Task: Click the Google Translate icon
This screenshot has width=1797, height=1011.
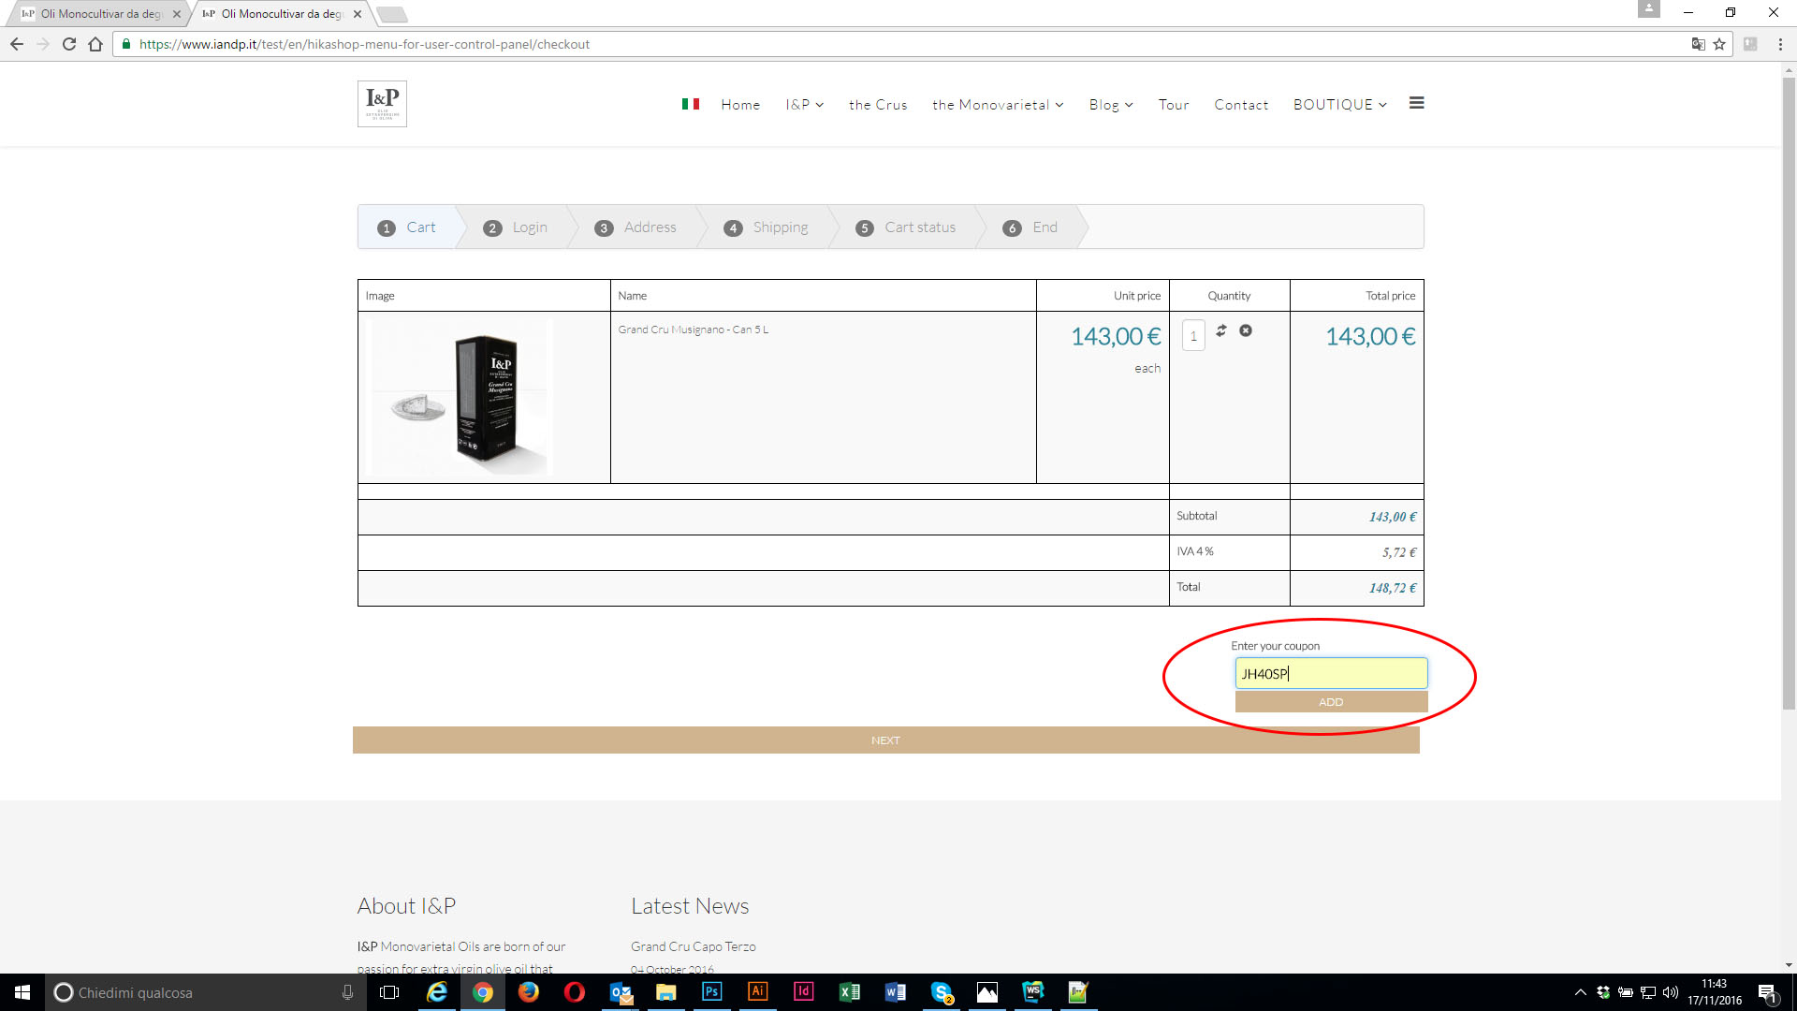Action: (x=1698, y=44)
